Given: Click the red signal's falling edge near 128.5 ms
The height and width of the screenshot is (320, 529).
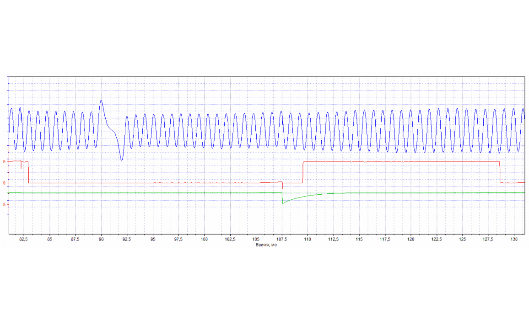Looking at the screenshot, I should (x=500, y=172).
